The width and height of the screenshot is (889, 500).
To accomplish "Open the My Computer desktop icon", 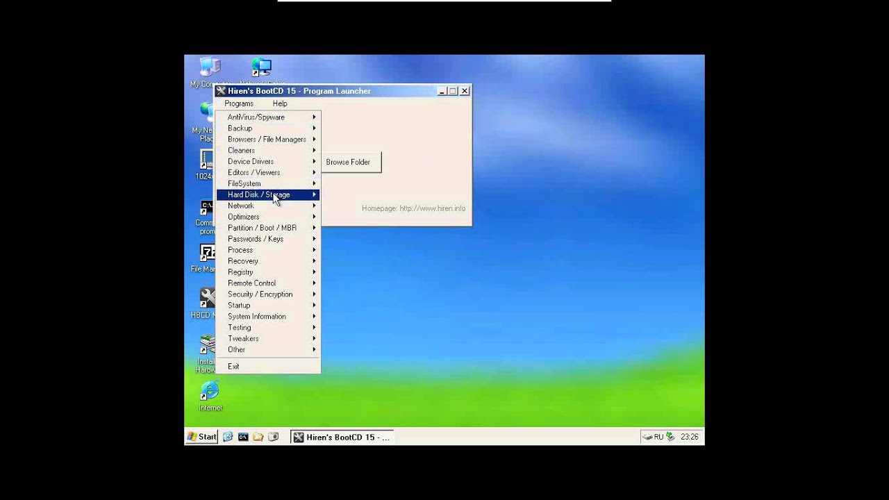I will [x=209, y=67].
